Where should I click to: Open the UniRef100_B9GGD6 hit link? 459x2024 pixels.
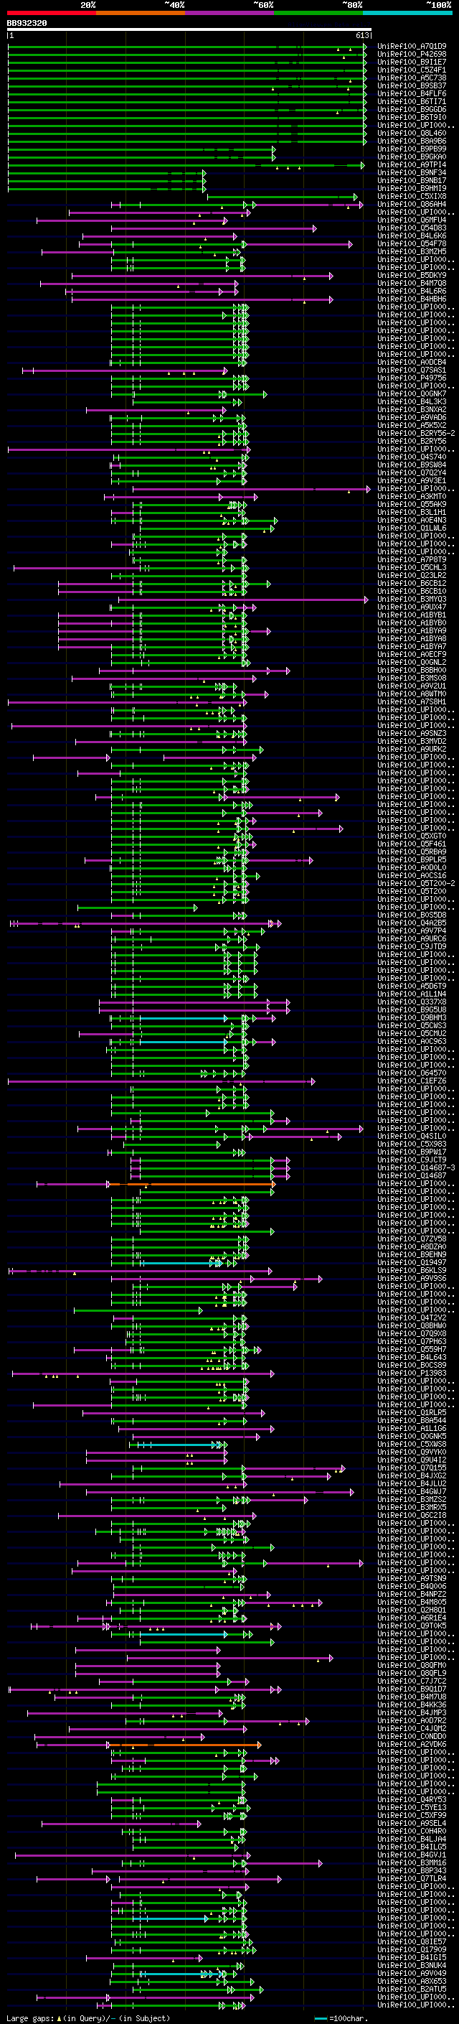tap(412, 109)
